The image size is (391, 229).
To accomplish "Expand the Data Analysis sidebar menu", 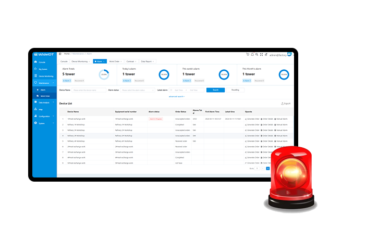I will 44,103.
